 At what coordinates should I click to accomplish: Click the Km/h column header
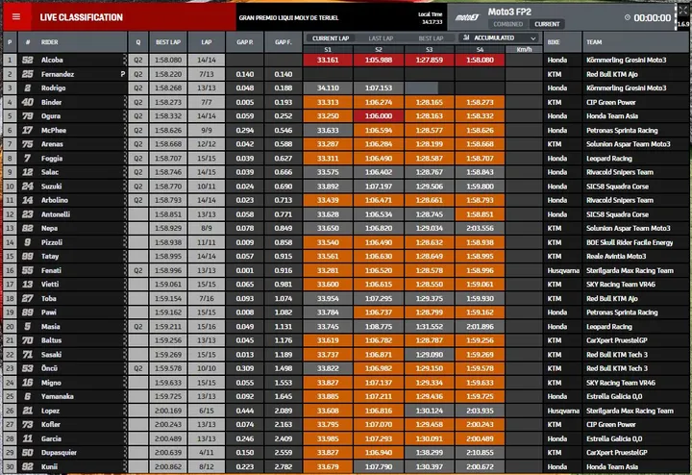pos(524,49)
